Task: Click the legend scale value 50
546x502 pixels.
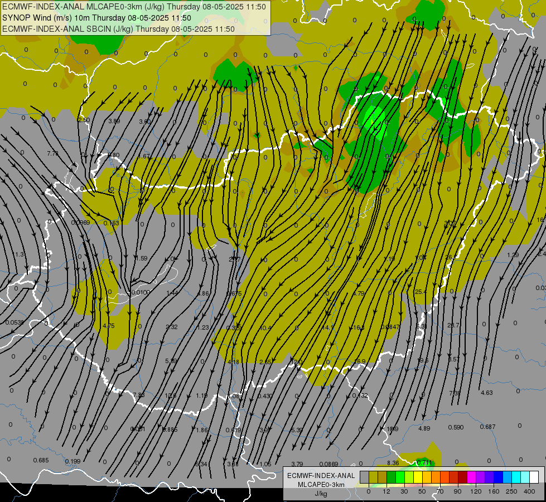Action: pyautogui.click(x=422, y=491)
